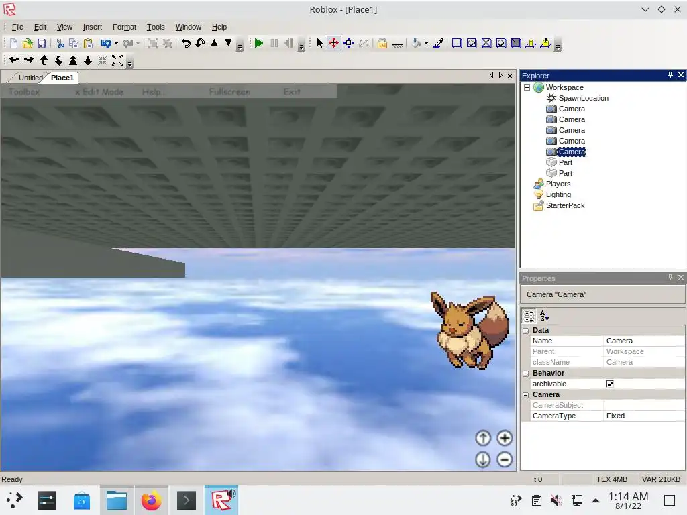
Task: Open Firefox from the taskbar
Action: (151, 500)
